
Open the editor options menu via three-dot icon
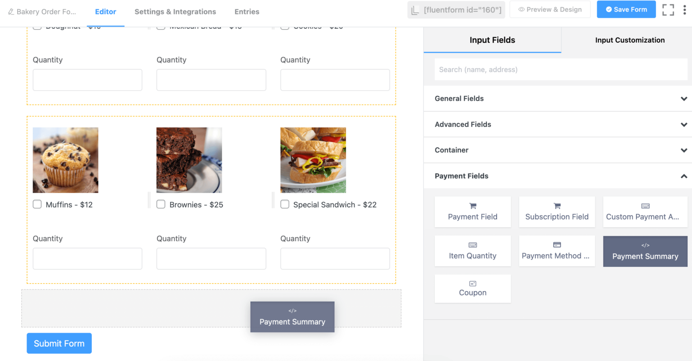[x=685, y=9]
